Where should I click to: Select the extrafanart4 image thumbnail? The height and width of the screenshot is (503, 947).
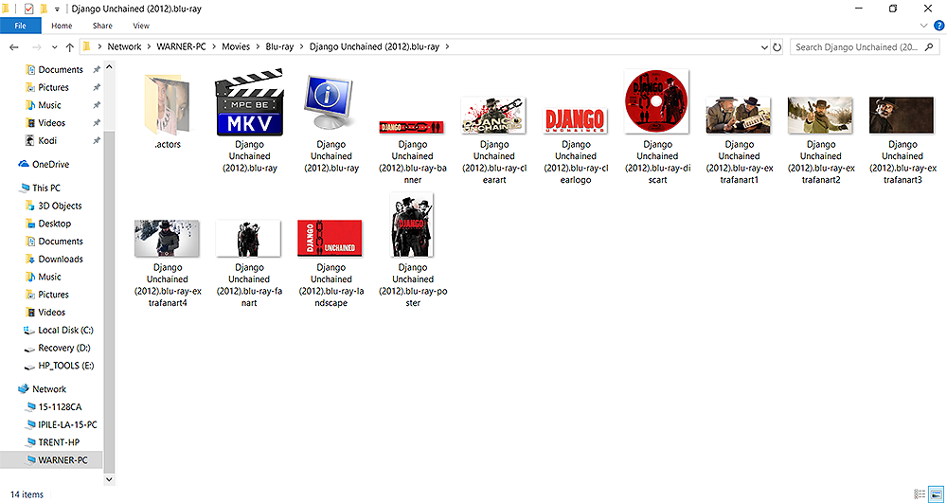tap(167, 239)
